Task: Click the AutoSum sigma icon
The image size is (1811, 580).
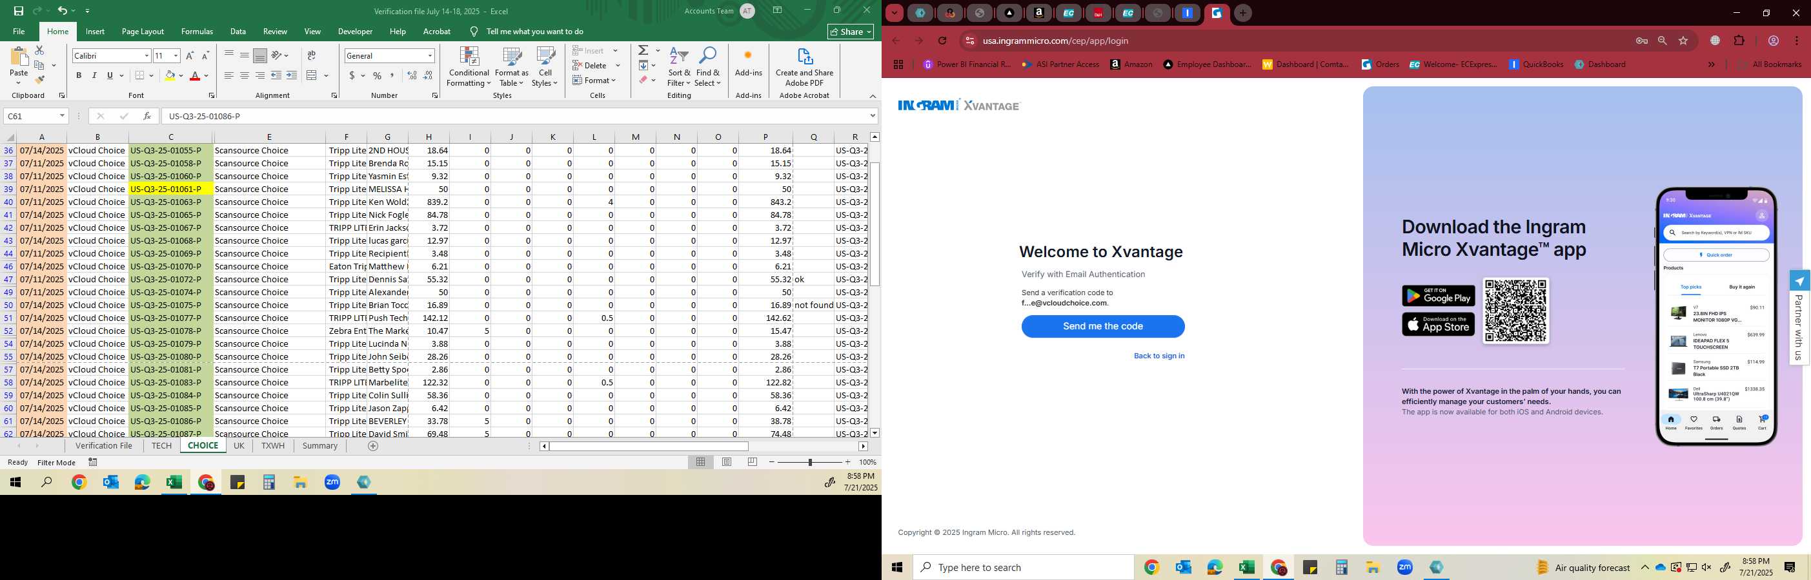Action: click(643, 50)
